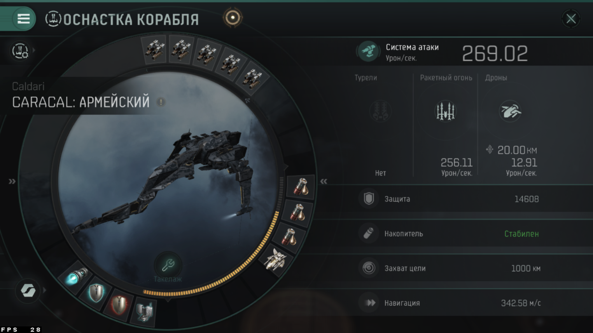This screenshot has width=593, height=333.
Task: Expand the left panel double chevron
Action: pos(12,181)
